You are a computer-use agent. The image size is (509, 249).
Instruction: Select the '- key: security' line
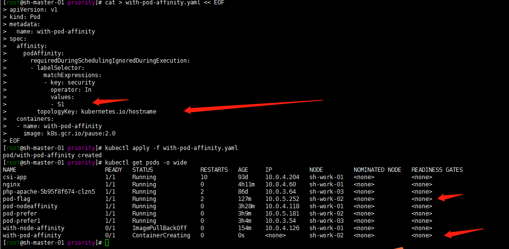point(70,82)
